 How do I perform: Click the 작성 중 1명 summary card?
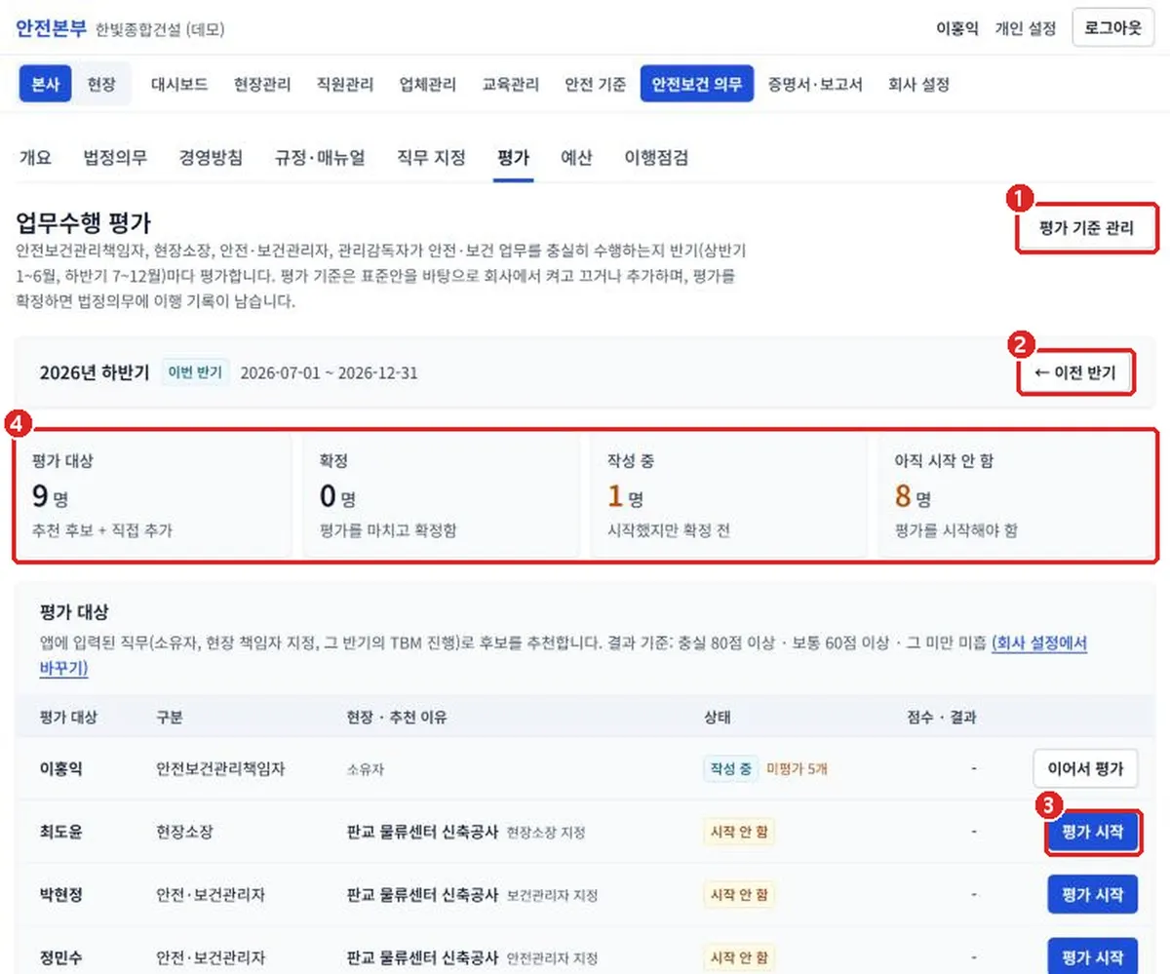[728, 496]
